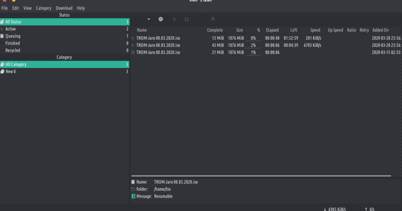Select the Recycled status filter
Viewport: 402px width, 211px height.
point(13,50)
